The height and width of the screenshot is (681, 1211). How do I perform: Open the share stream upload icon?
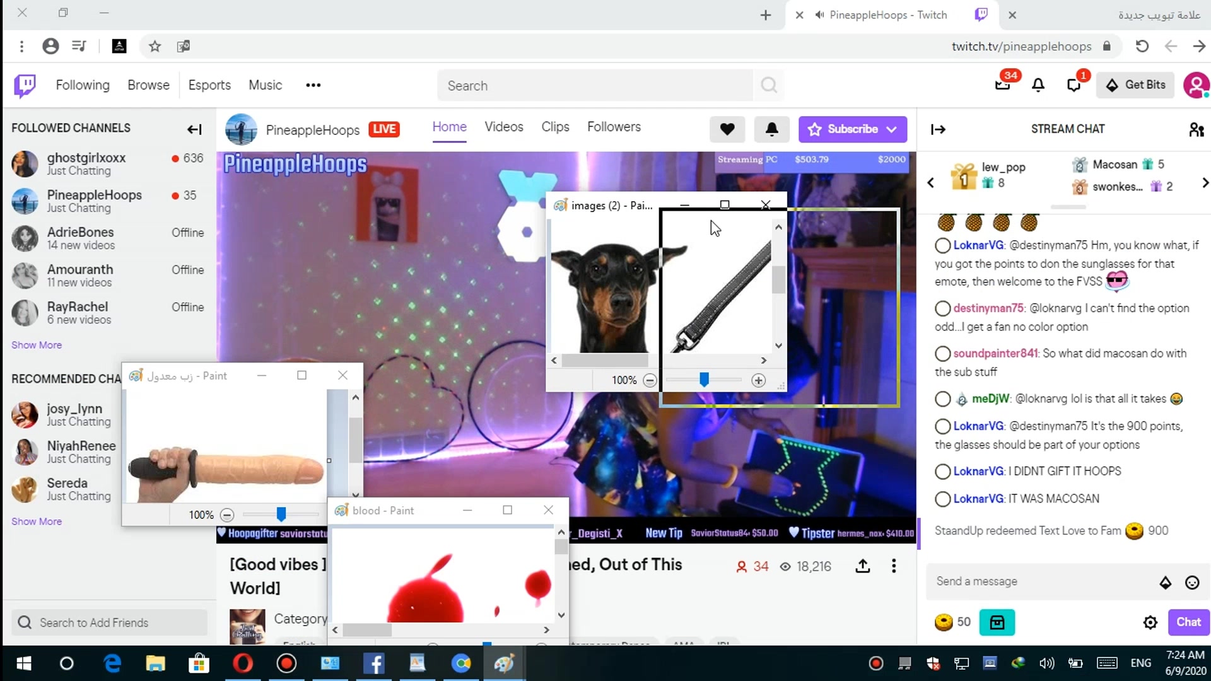(x=863, y=566)
